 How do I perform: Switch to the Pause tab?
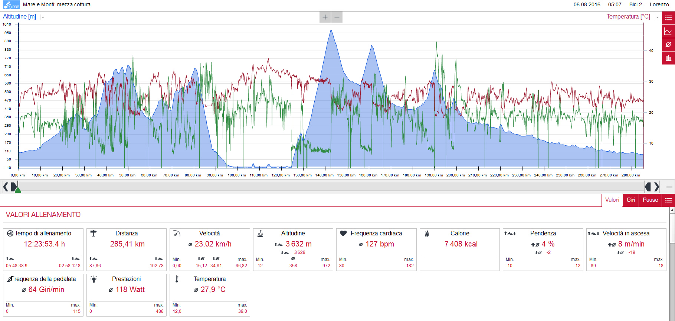click(x=650, y=200)
